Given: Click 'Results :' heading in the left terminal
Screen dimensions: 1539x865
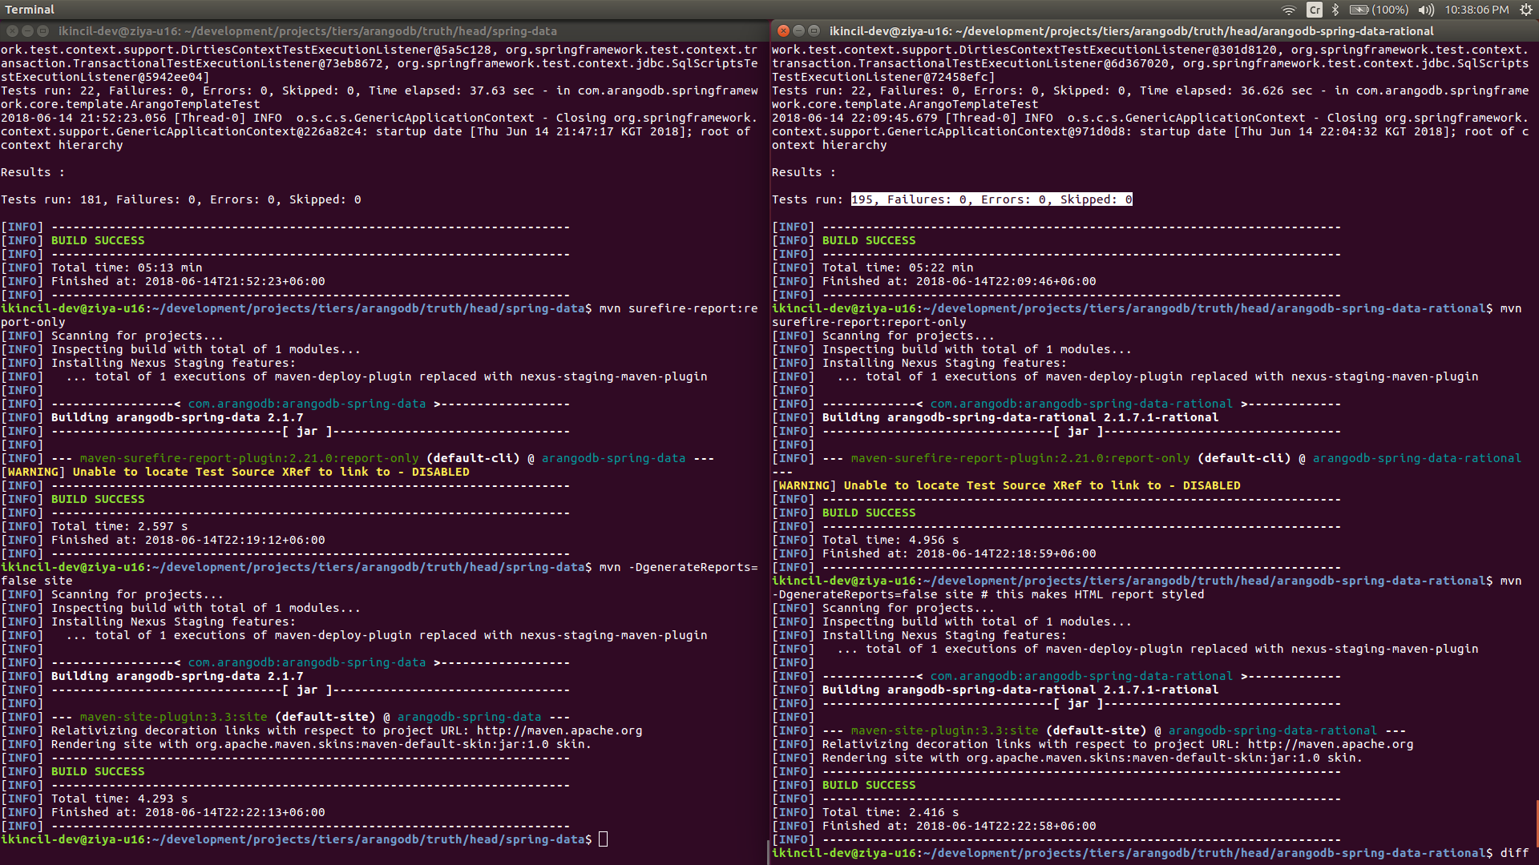Looking at the screenshot, I should (x=33, y=172).
